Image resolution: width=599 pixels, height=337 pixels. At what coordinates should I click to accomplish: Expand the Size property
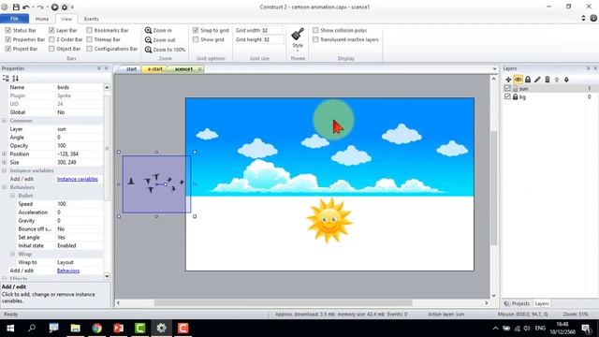pyautogui.click(x=4, y=162)
